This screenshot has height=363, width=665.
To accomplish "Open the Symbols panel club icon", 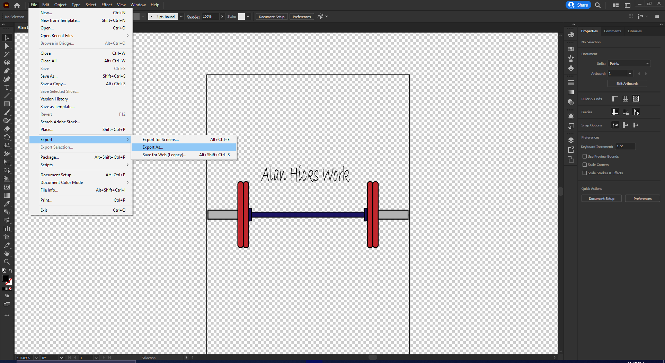I will pos(571,68).
